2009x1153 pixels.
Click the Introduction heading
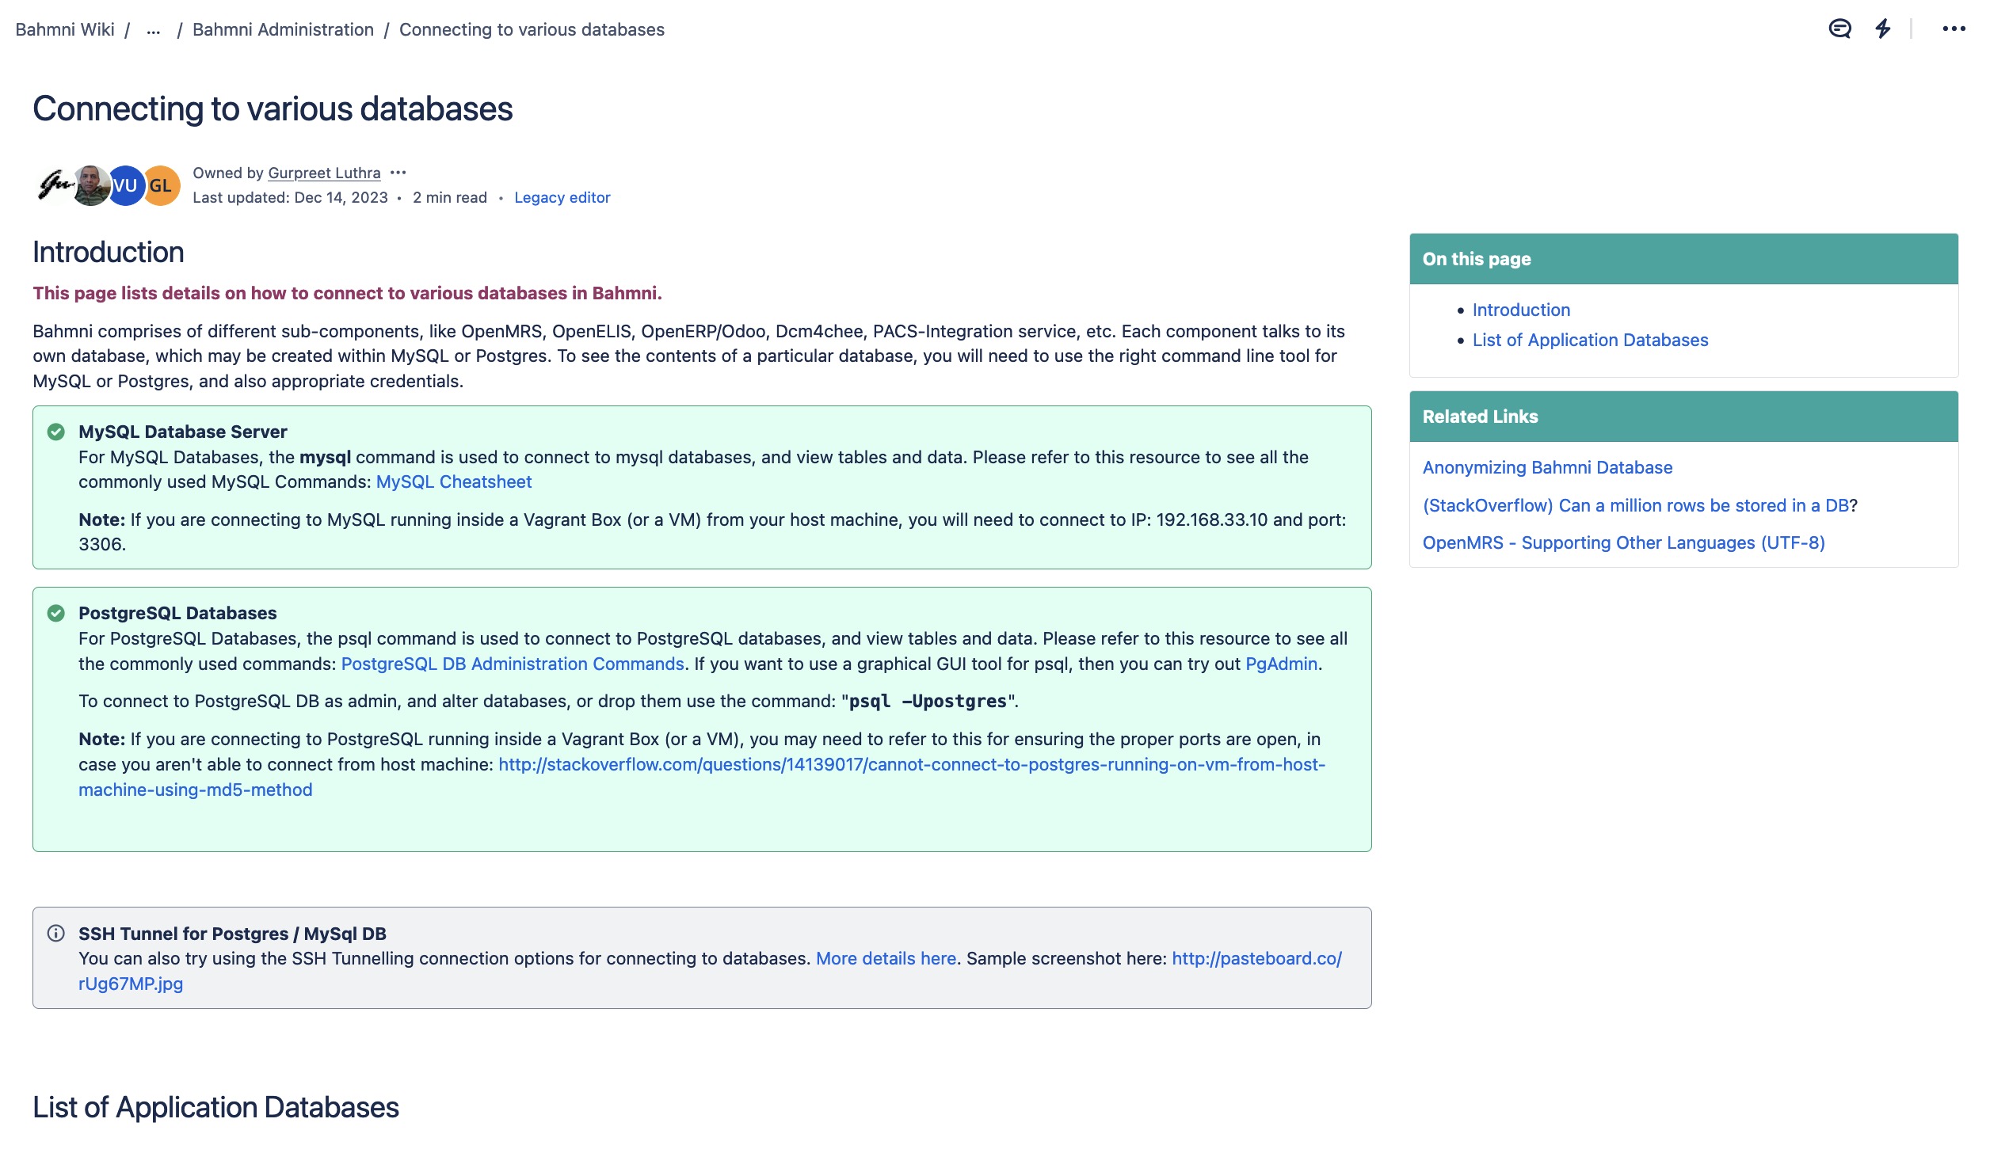click(x=109, y=253)
